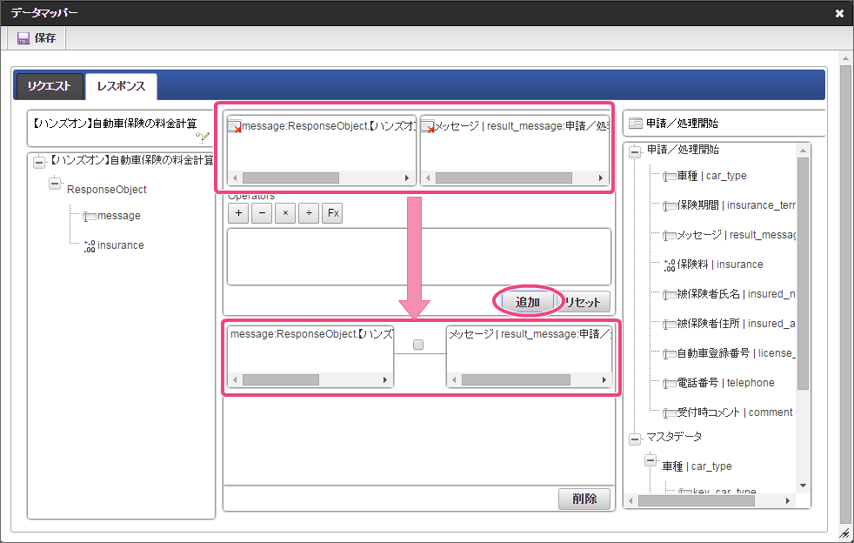854x543 pixels.
Task: Click the field icon beside 被保険者氏名
Action: 670,295
